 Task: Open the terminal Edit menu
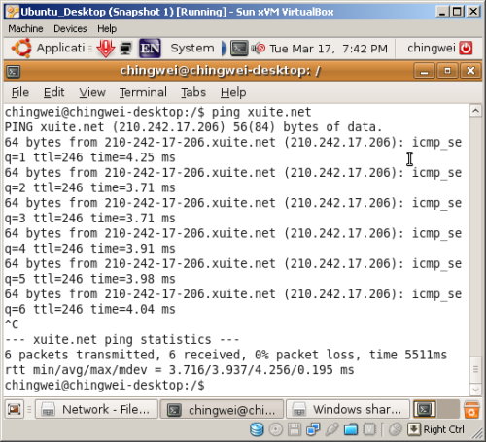(x=53, y=92)
